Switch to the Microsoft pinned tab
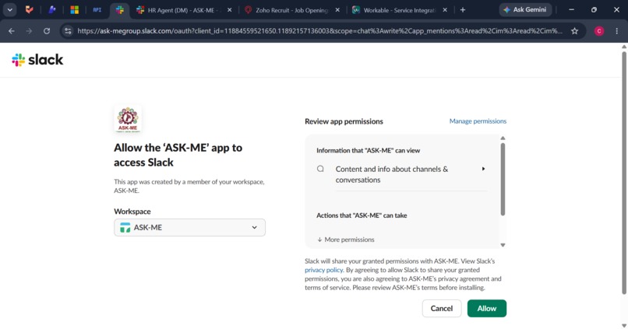628x329 pixels. (x=75, y=10)
